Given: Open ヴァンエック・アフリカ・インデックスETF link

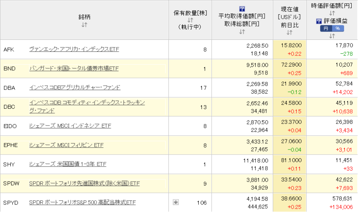Looking at the screenshot, I should (x=74, y=49).
